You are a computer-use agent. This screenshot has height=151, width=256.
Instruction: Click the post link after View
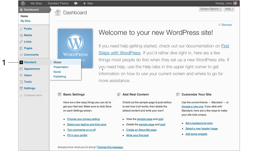coord(161,119)
